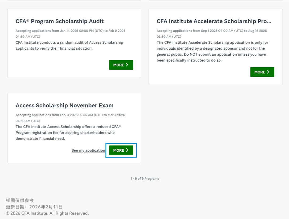Click the 更新日期 update date line

click(34, 207)
